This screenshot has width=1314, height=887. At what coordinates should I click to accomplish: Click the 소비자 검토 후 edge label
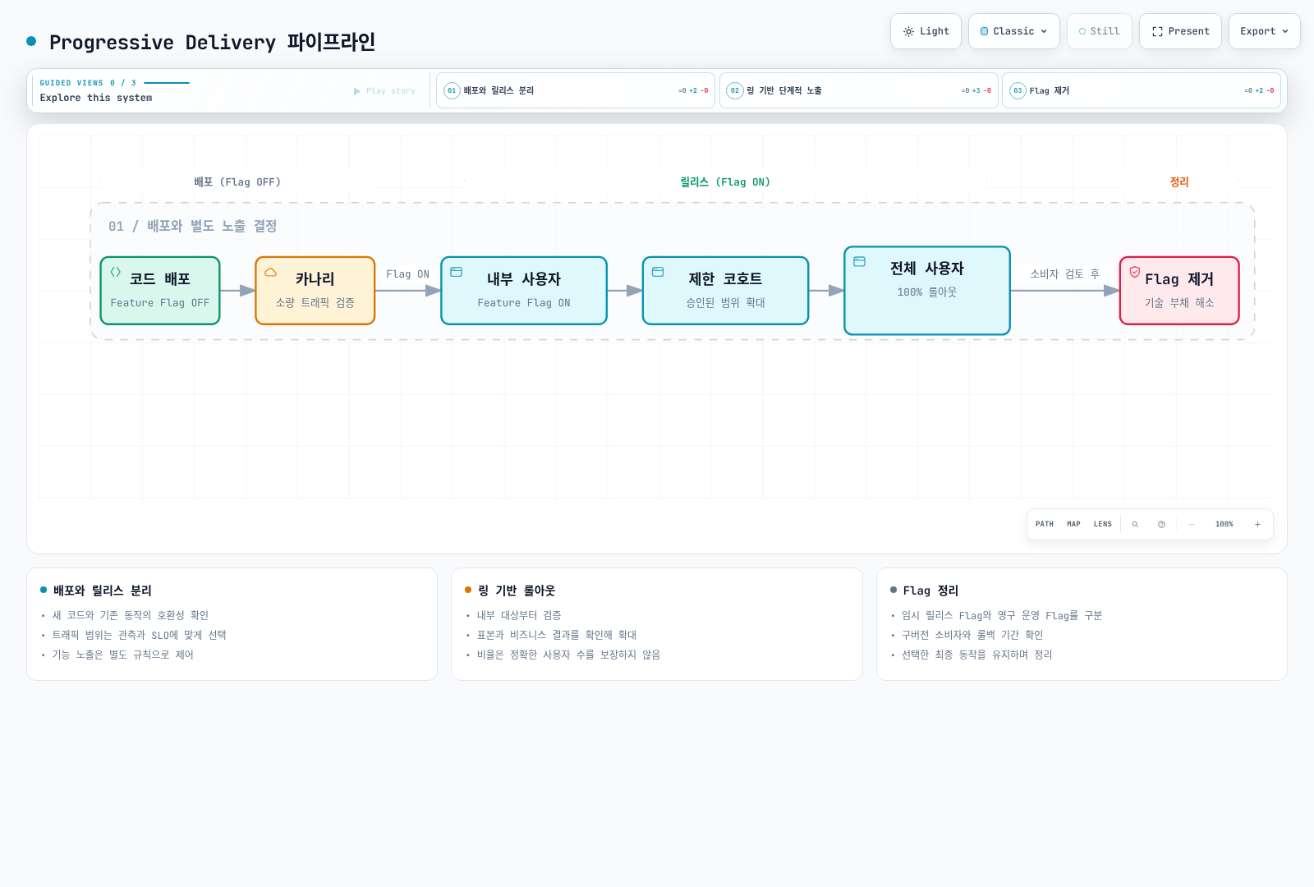click(1065, 273)
